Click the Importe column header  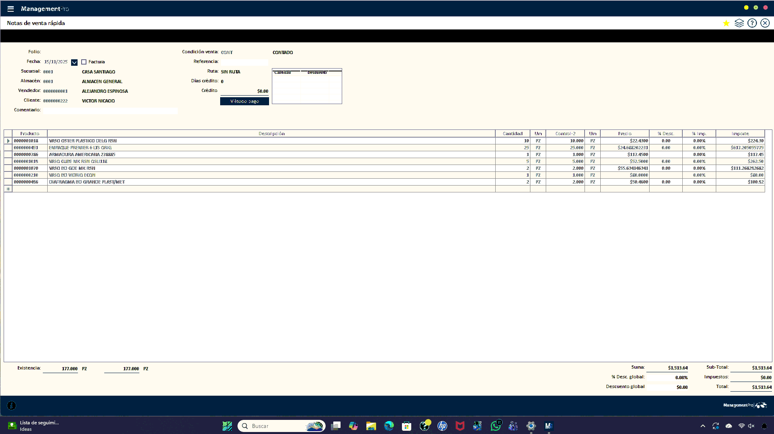[740, 134]
